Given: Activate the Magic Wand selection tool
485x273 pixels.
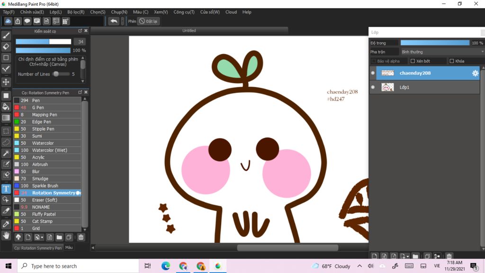Looking at the screenshot, I should click(x=6, y=153).
